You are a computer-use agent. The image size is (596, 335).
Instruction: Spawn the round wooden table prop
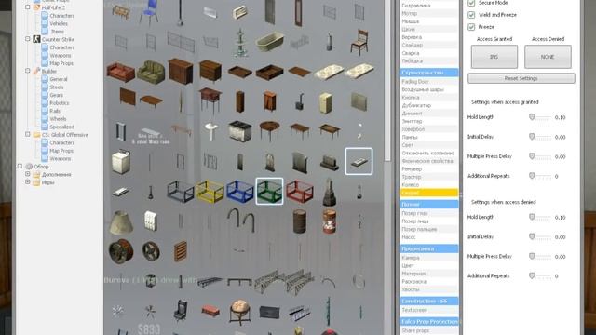tap(269, 130)
